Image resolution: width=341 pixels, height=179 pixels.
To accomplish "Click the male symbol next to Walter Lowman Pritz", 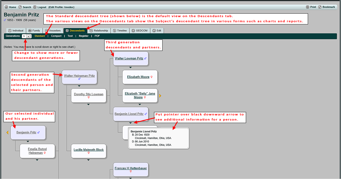I will tap(145, 58).
